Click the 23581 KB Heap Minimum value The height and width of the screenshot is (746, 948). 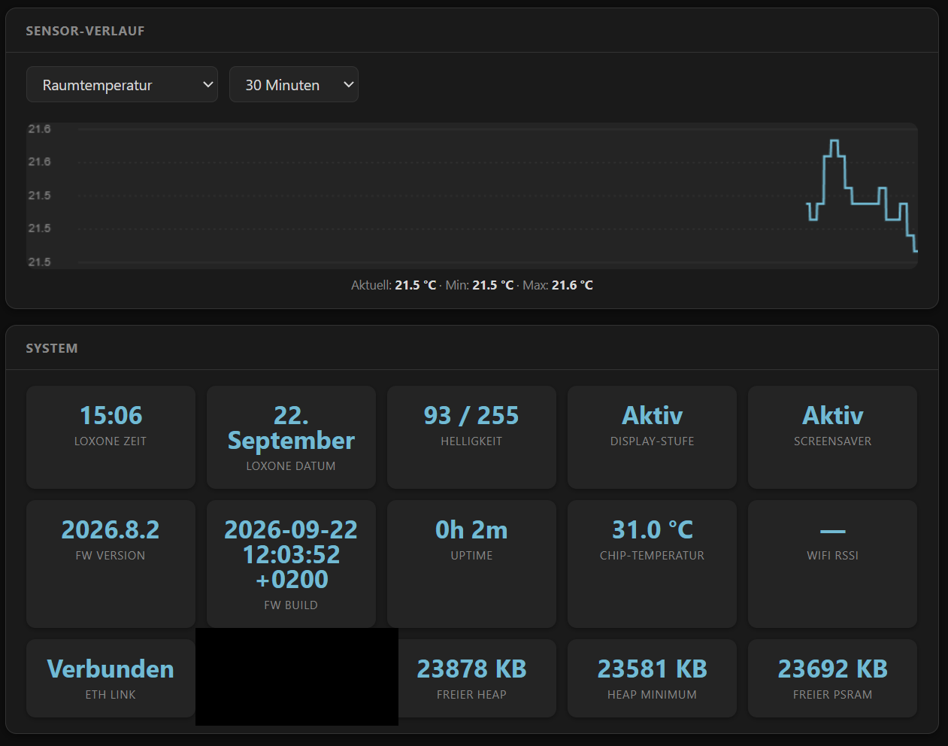[652, 669]
